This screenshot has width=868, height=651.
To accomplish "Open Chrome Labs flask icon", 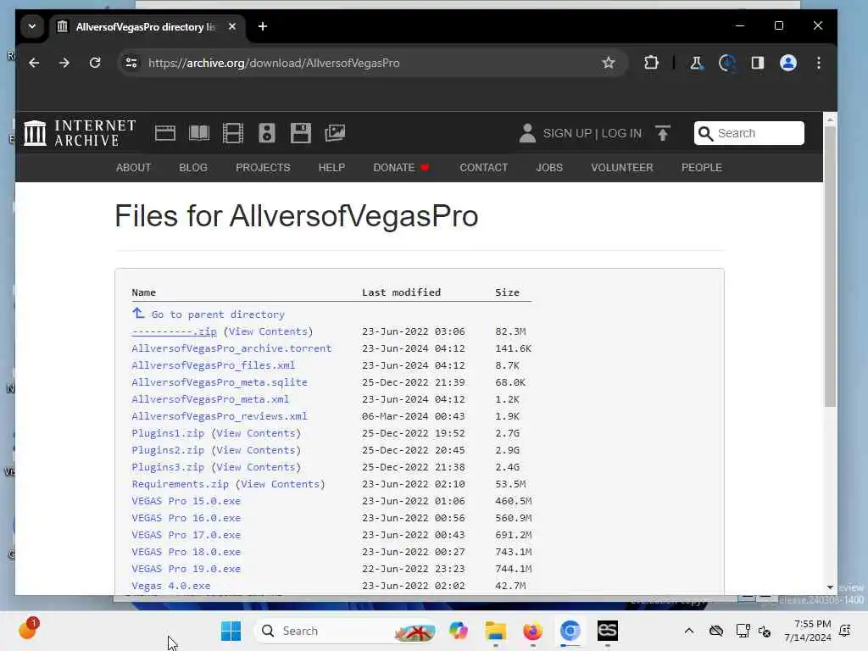I will point(697,63).
